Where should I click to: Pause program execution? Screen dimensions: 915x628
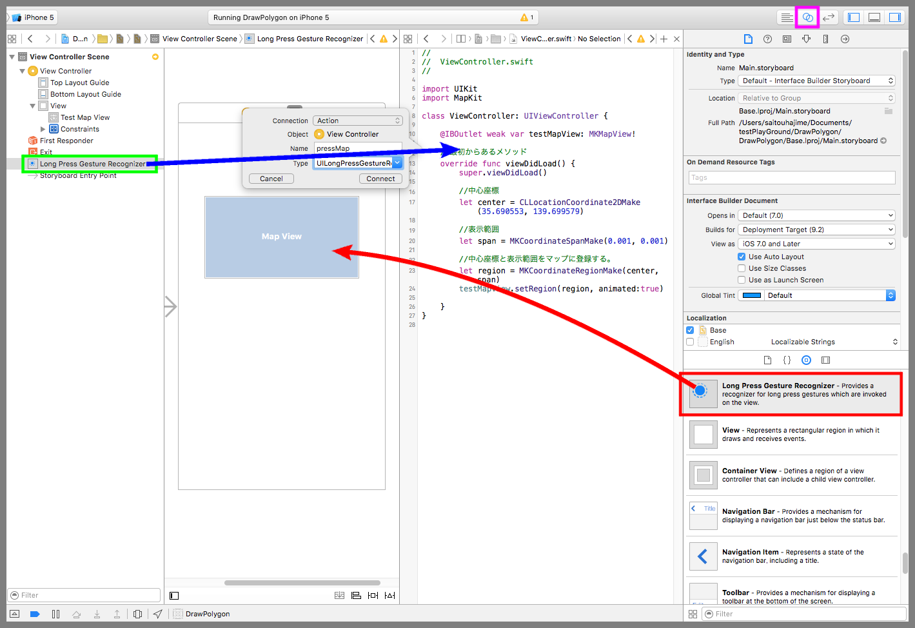click(55, 614)
